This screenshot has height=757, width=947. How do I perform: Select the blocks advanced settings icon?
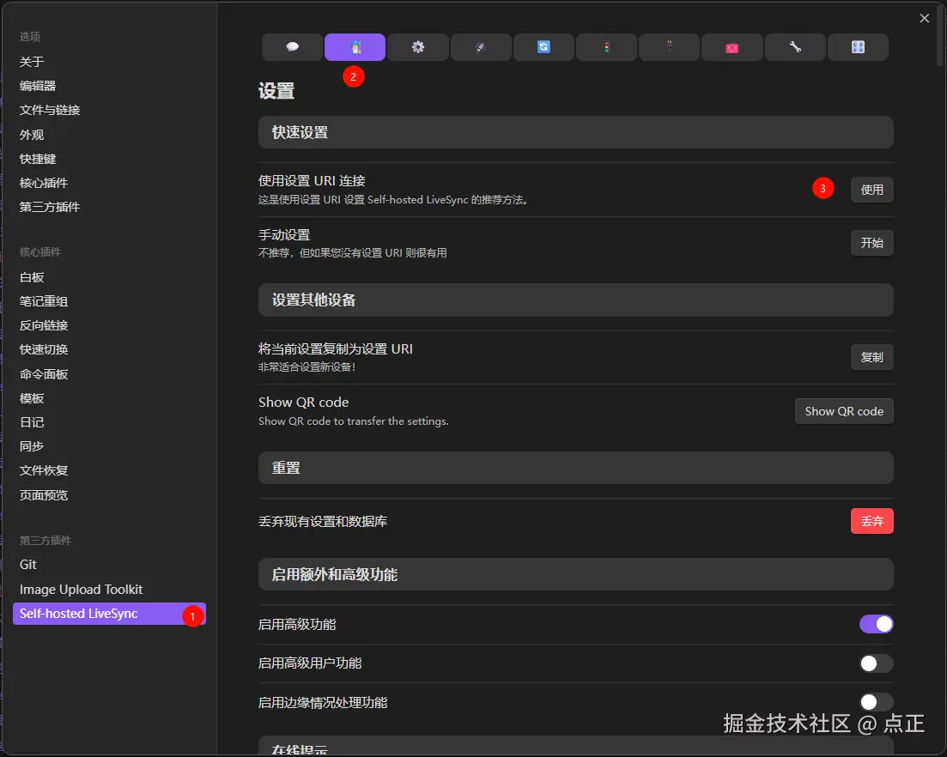(858, 47)
